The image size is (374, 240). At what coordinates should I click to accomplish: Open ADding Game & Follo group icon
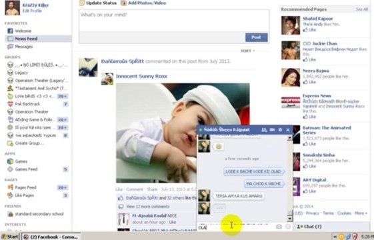[10, 119]
